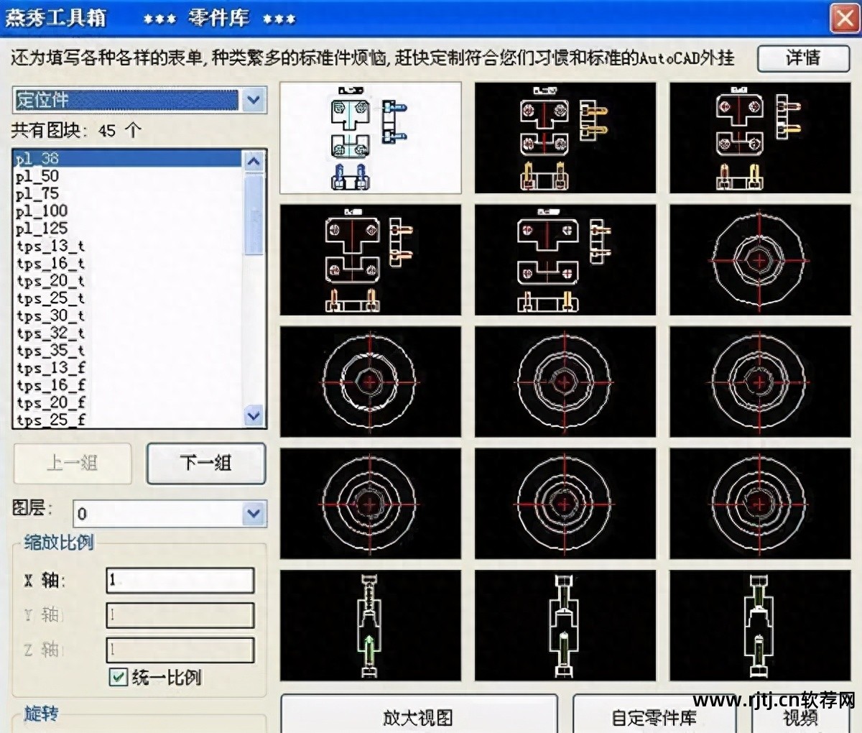This screenshot has width=862, height=733.
Task: Click the 下一组 button
Action: [x=205, y=464]
